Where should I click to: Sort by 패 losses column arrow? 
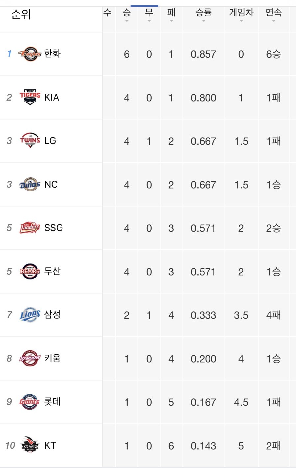point(171,21)
